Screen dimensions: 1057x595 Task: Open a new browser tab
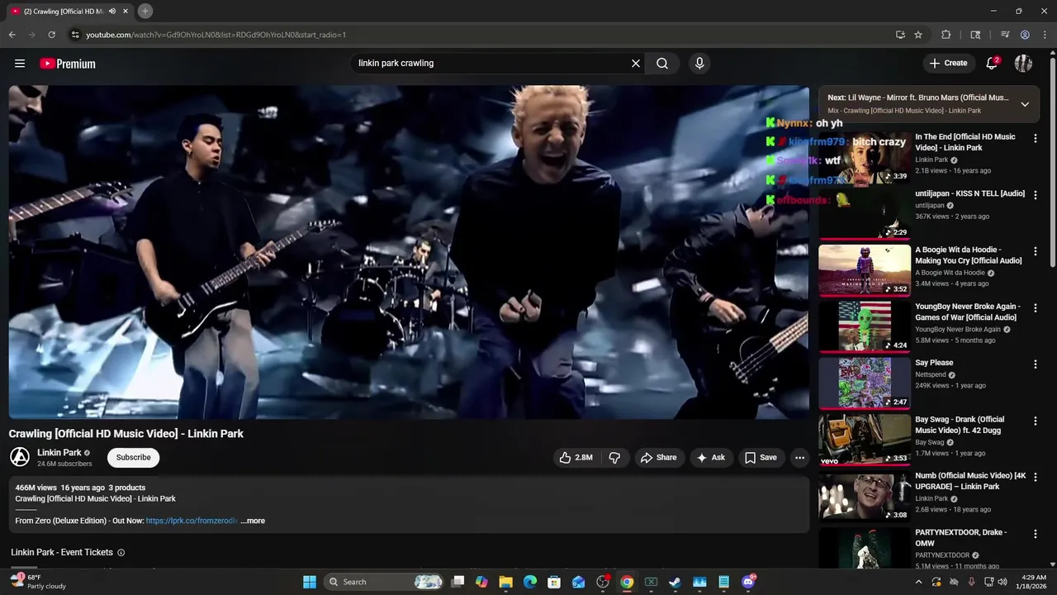pyautogui.click(x=145, y=11)
